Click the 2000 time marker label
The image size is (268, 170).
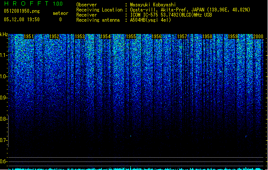[258, 37]
